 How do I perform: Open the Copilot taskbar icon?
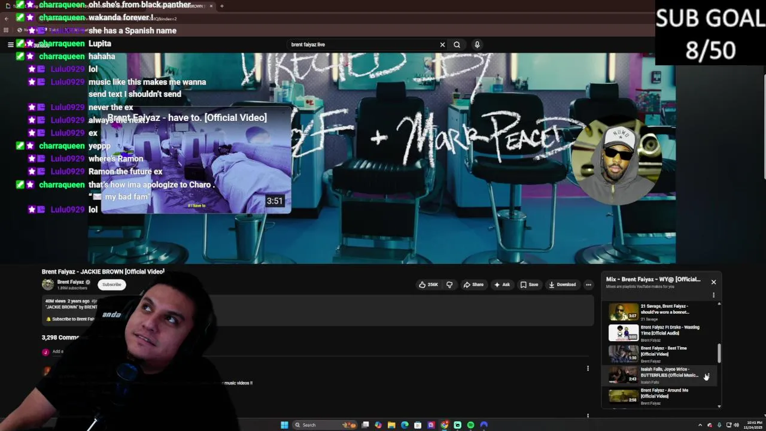click(378, 425)
